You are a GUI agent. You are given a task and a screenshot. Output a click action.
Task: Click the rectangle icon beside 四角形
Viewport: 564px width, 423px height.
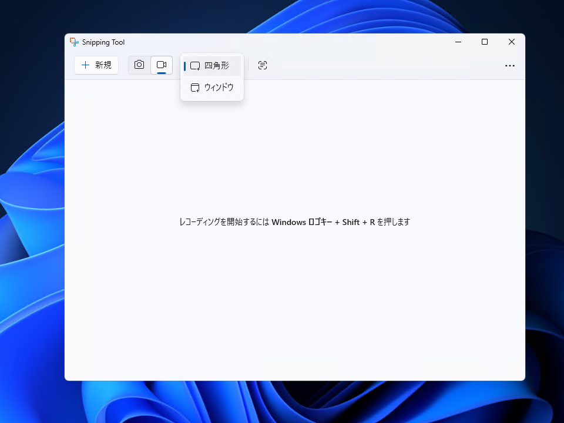click(x=194, y=65)
